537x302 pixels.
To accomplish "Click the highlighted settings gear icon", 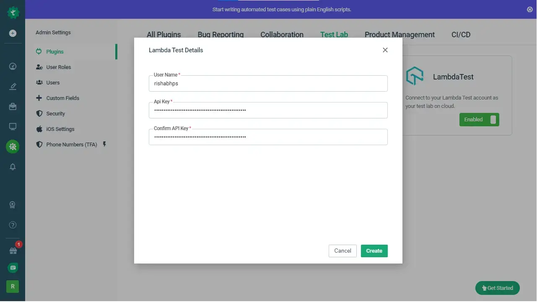I will coord(13,147).
